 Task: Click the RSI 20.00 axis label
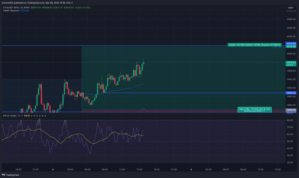(290, 162)
